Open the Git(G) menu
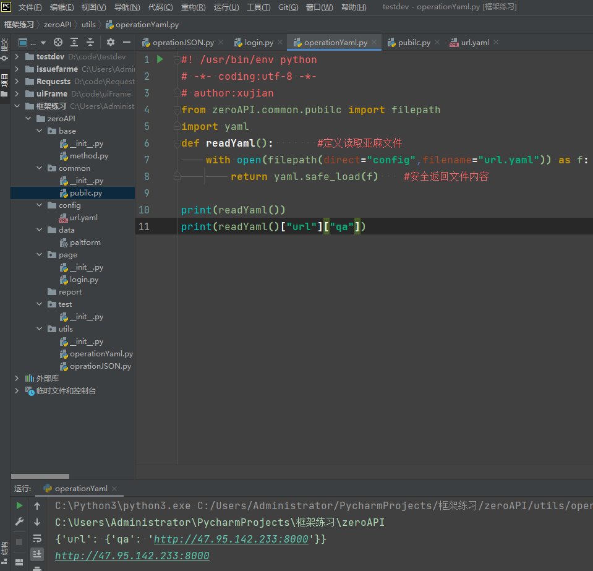 288,7
